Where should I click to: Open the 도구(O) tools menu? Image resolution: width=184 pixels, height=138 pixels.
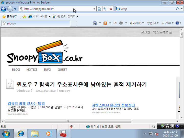(167, 23)
